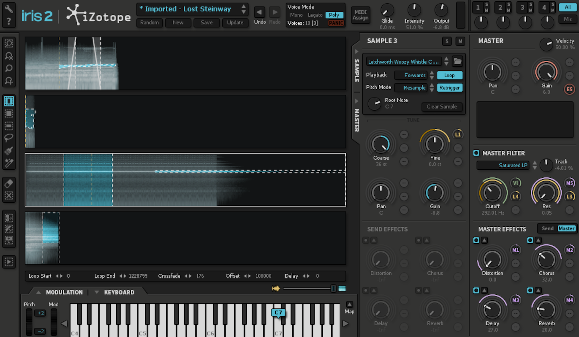Select Mono voice mode
This screenshot has width=579, height=337.
point(296,15)
